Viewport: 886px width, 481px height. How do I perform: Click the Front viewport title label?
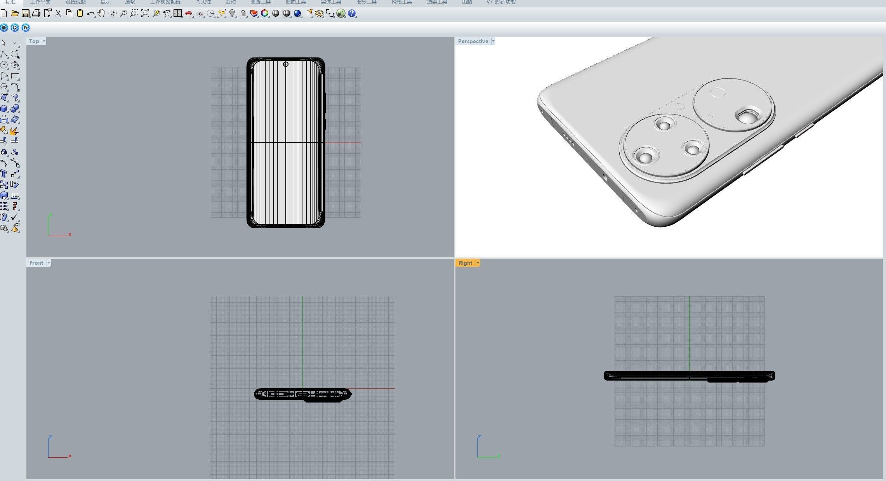pos(36,263)
